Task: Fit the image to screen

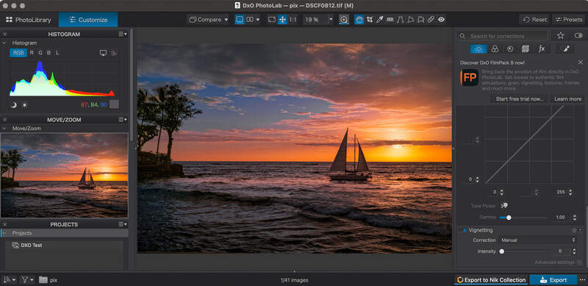Action: coord(272,20)
